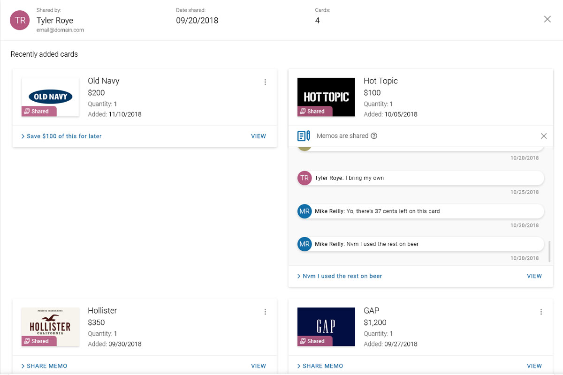Click the 'Hollister' card title
Viewport: 563px width, 375px height.
102,310
